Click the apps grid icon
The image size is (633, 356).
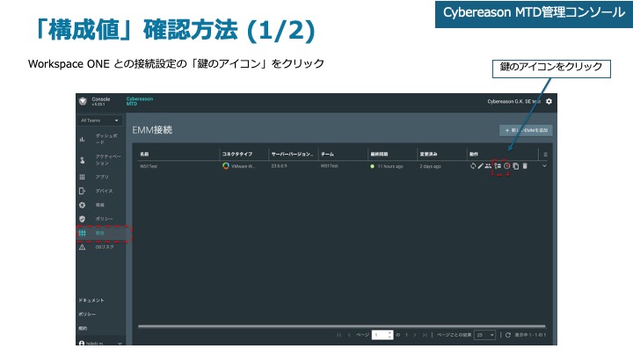[x=82, y=177]
